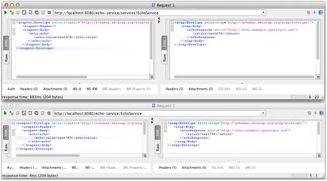Open the WS-RM tab in Request 1
This screenshot has height=181, width=327.
pos(92,89)
